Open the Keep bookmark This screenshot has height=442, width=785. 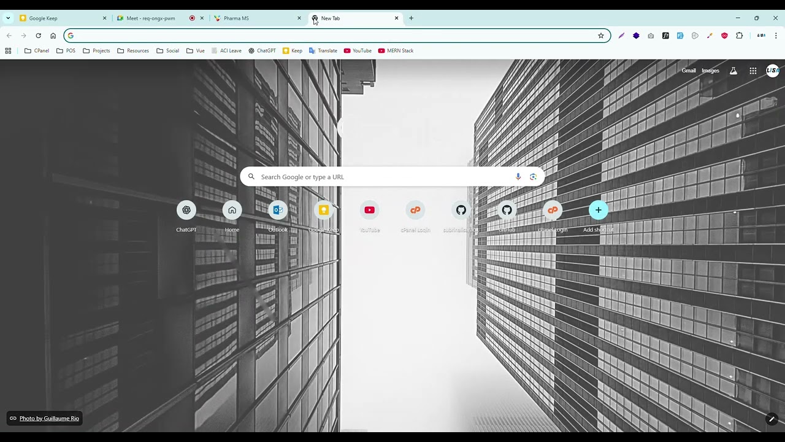(293, 51)
